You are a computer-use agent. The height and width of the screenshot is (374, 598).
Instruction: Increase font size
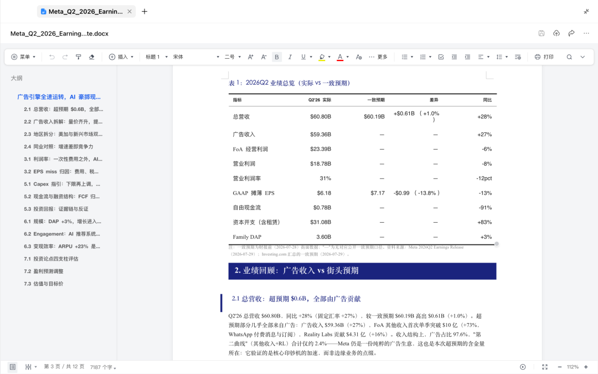tap(251, 57)
